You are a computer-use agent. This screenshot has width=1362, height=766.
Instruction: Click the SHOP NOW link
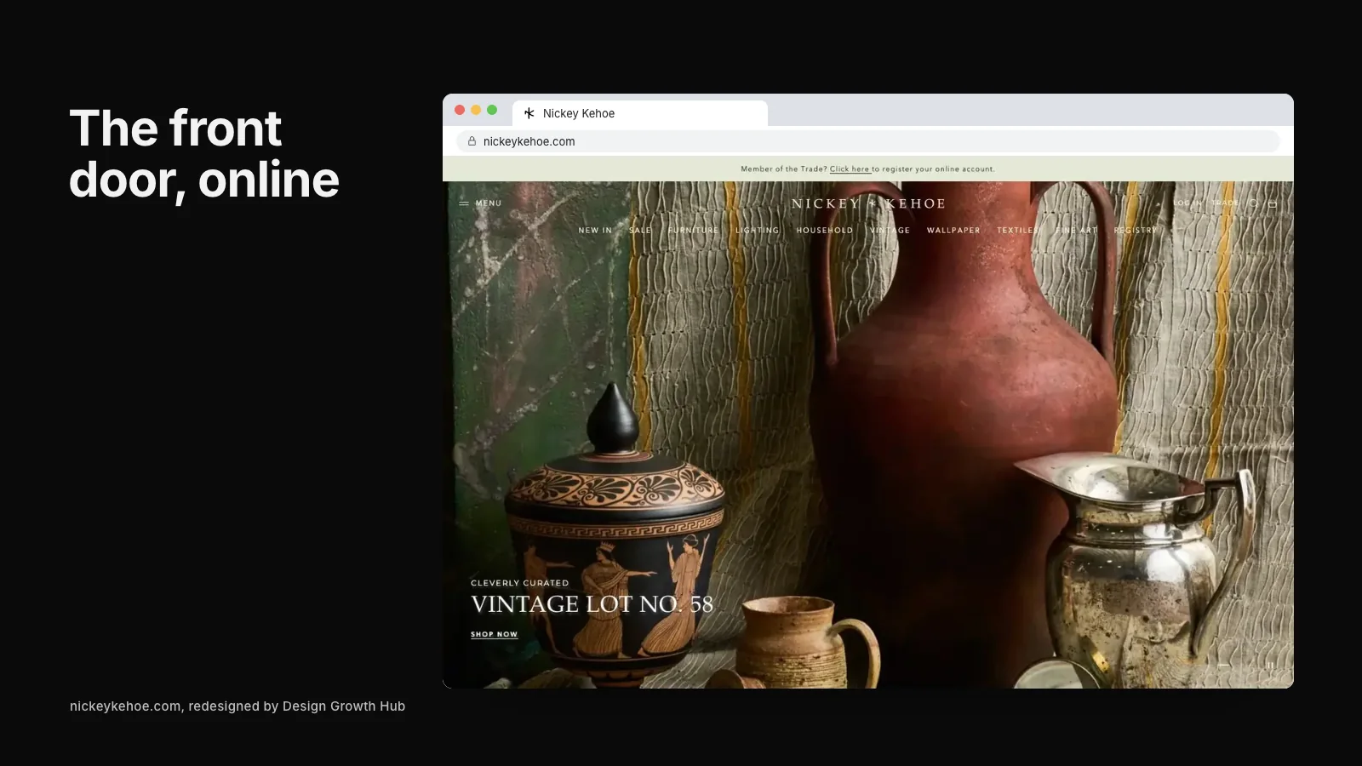494,634
